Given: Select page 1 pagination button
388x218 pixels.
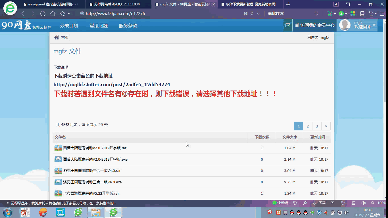Looking at the screenshot, I should coord(299,126).
